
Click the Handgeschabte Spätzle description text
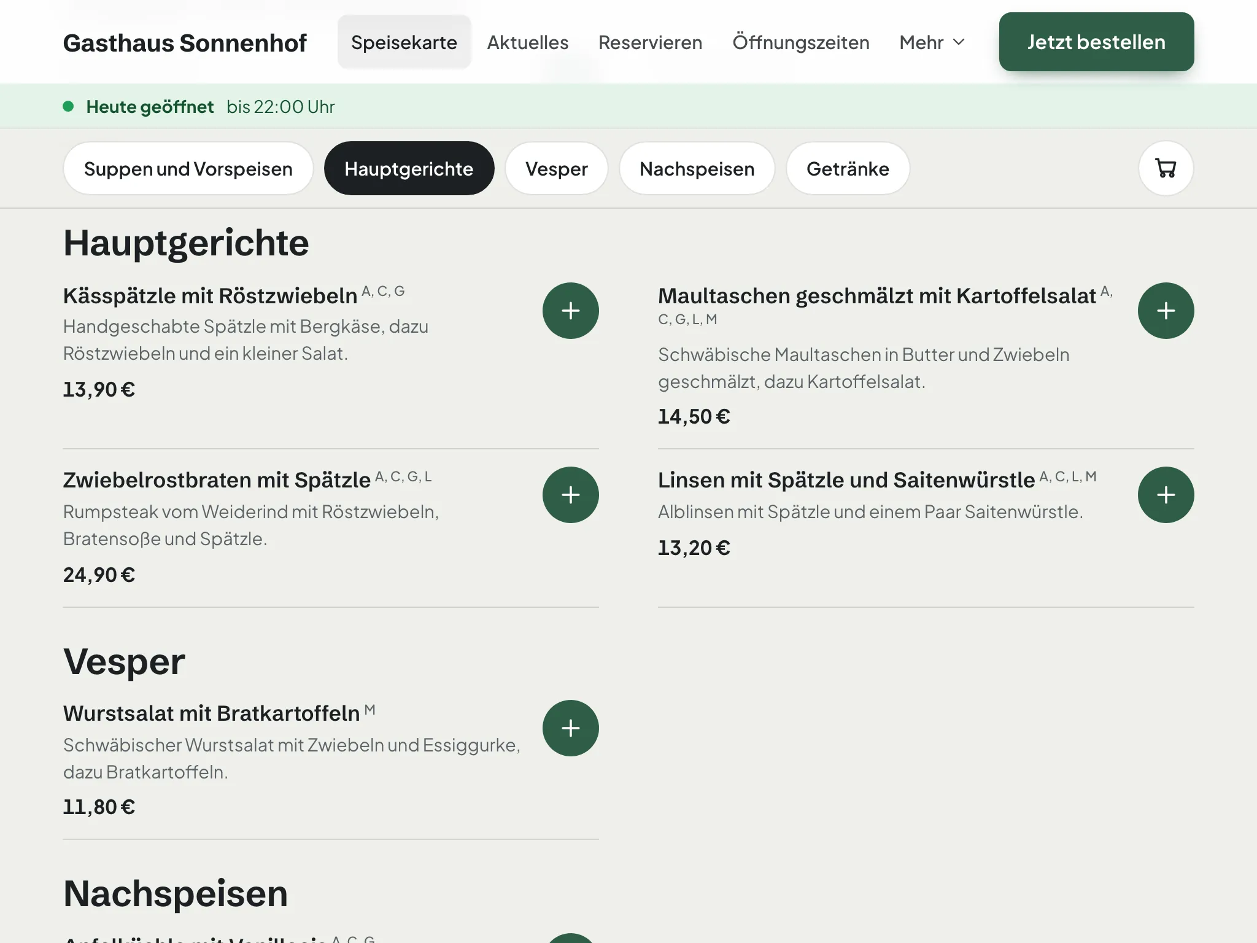pyautogui.click(x=246, y=340)
